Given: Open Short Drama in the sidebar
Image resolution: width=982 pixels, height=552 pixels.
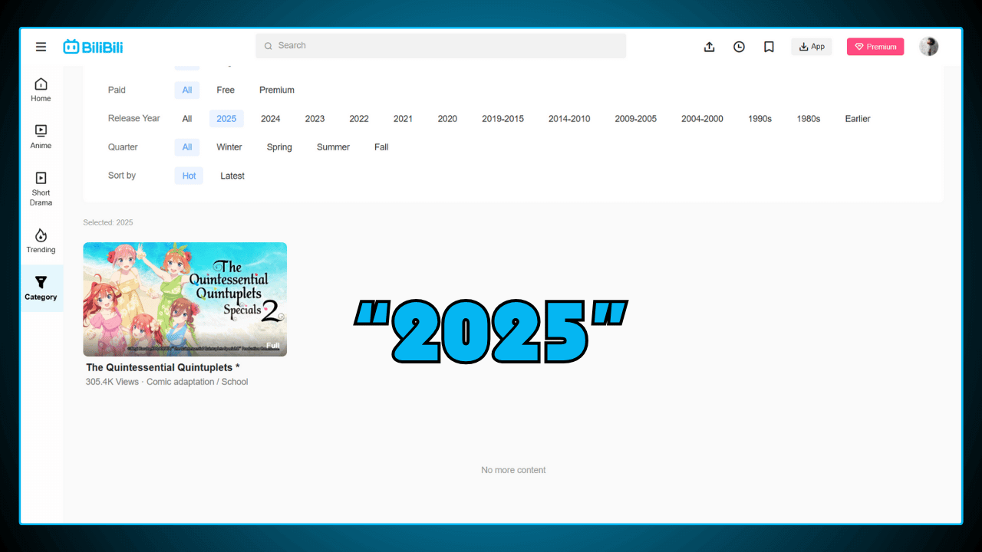Looking at the screenshot, I should 41,189.
